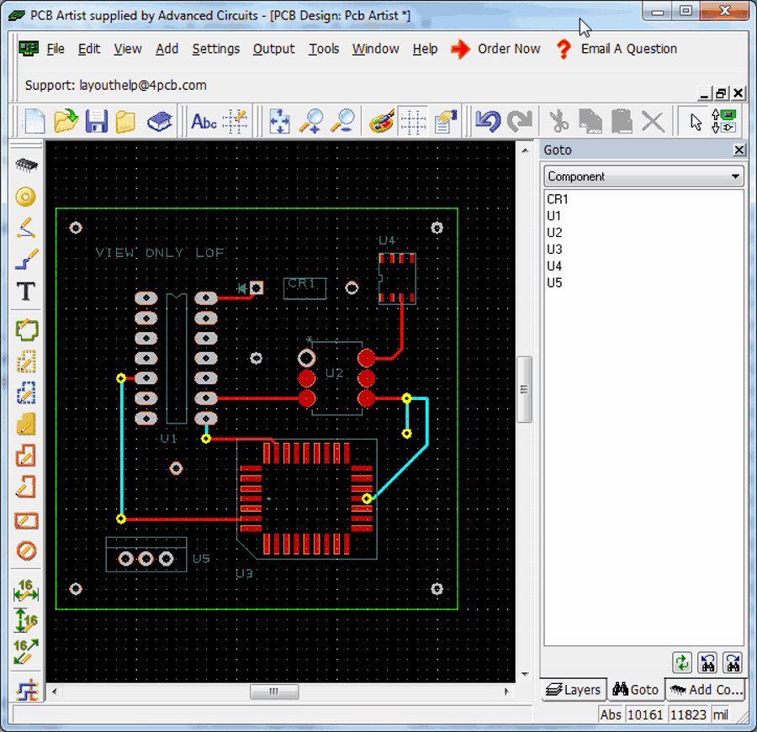Click the New document icon
Viewport: 757px width, 732px height.
[34, 121]
